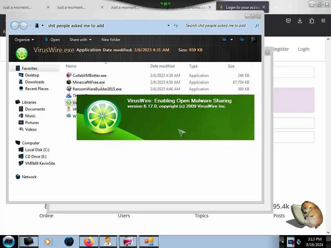Screen dimensions: 331x248
Task: Sort by the Name column header
Action: point(71,66)
